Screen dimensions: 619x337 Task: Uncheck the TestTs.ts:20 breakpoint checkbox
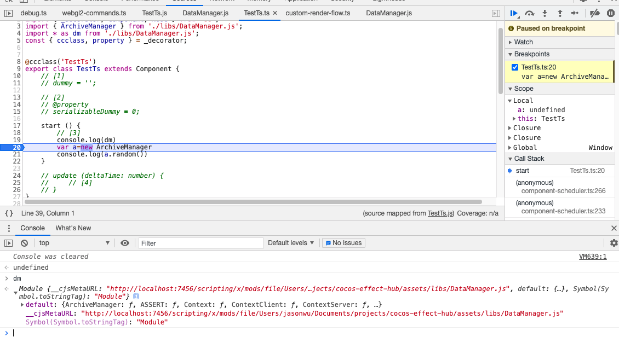tap(515, 67)
